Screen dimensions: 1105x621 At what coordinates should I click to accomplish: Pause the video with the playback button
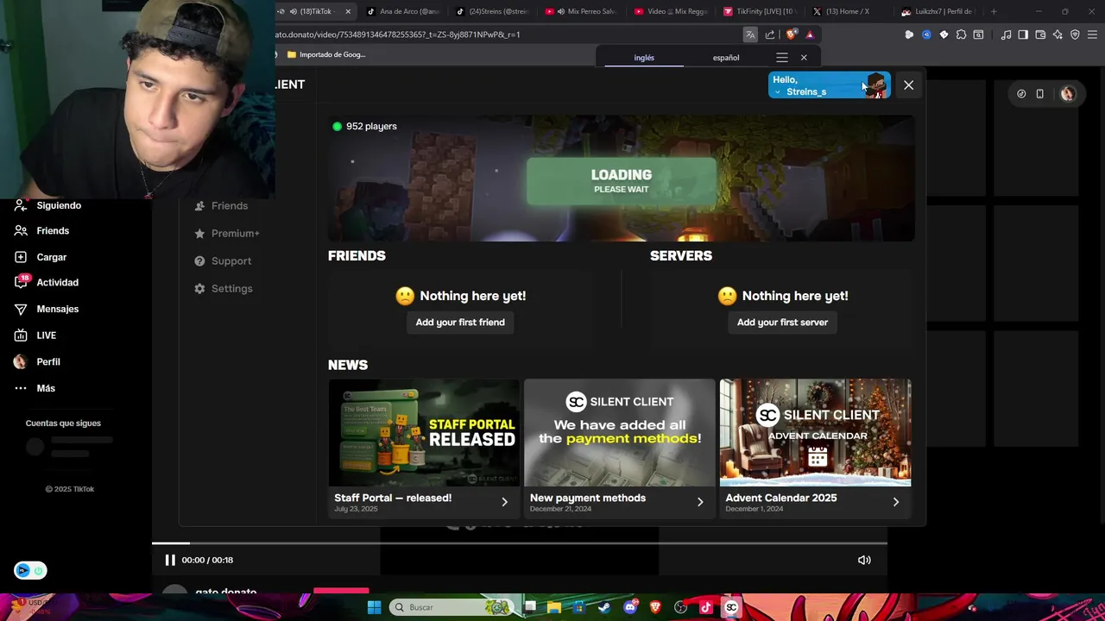click(170, 560)
